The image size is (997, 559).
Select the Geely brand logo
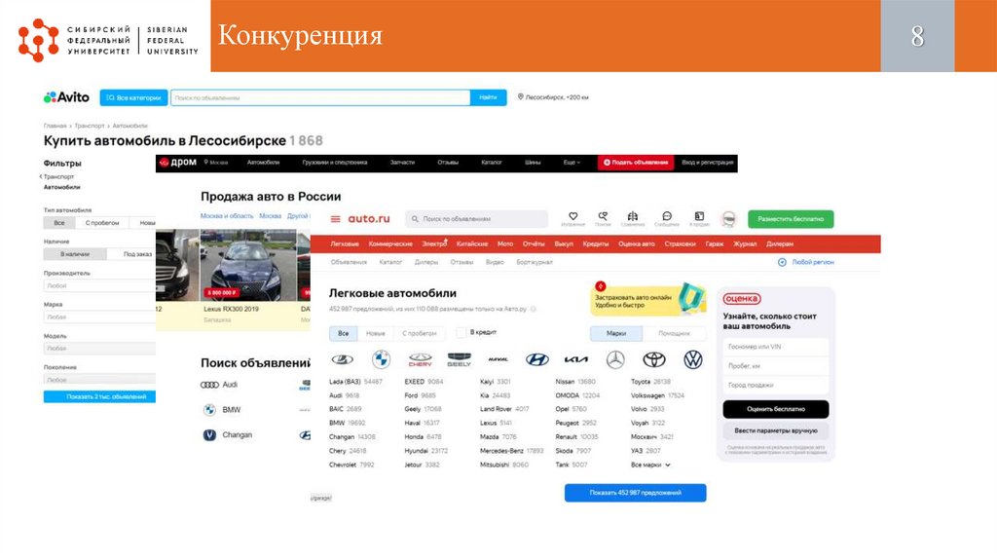point(459,360)
